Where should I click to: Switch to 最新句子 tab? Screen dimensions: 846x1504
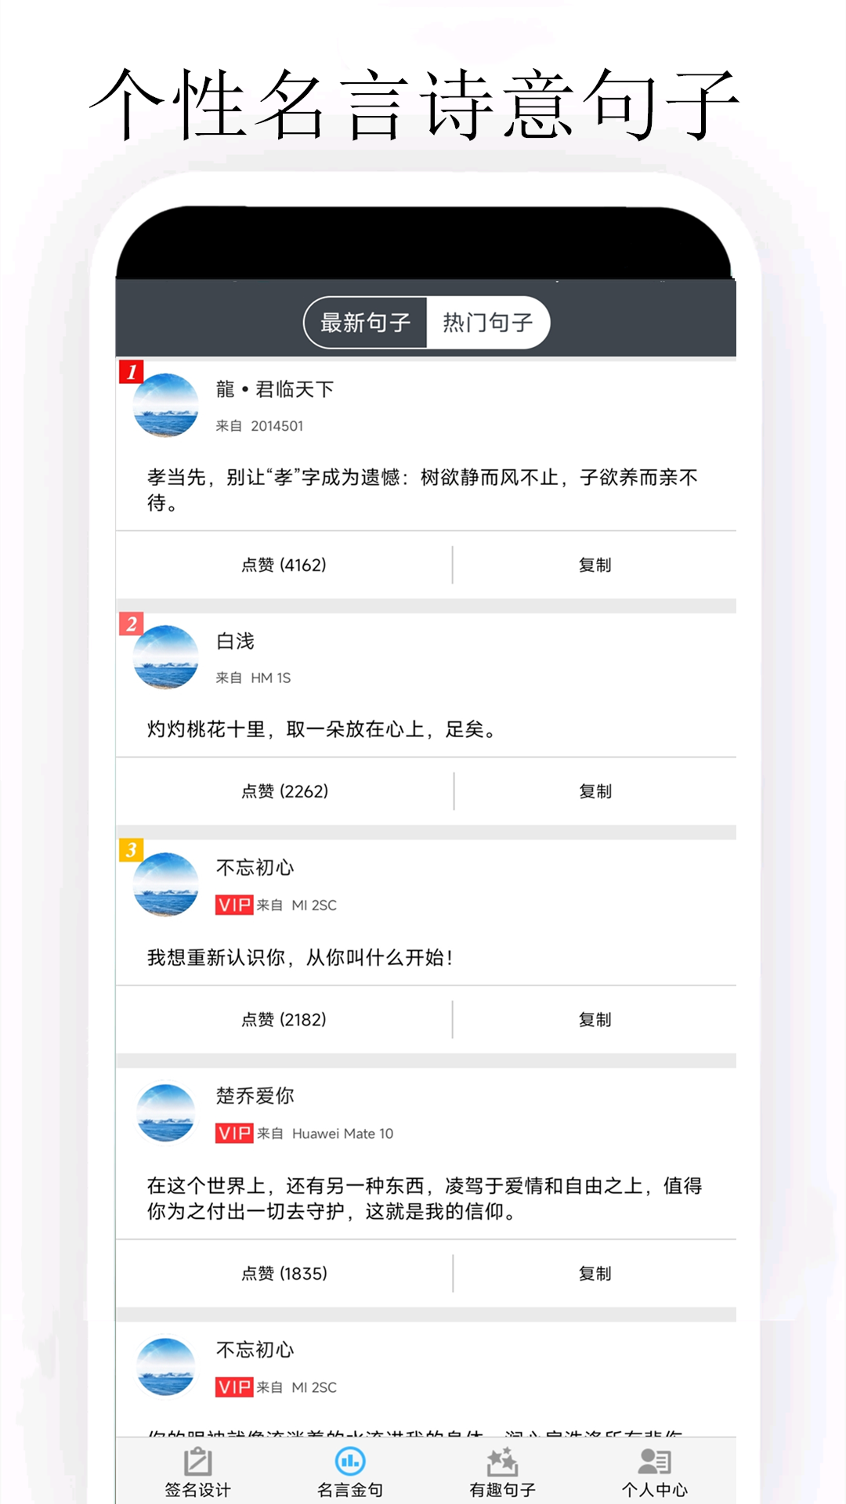[365, 322]
